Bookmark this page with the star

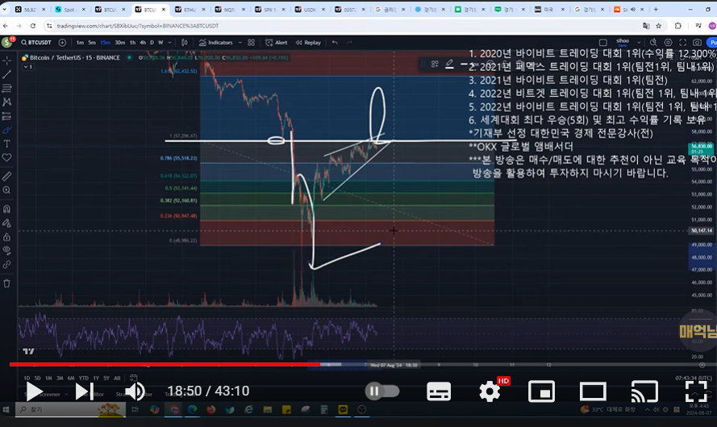click(x=658, y=26)
